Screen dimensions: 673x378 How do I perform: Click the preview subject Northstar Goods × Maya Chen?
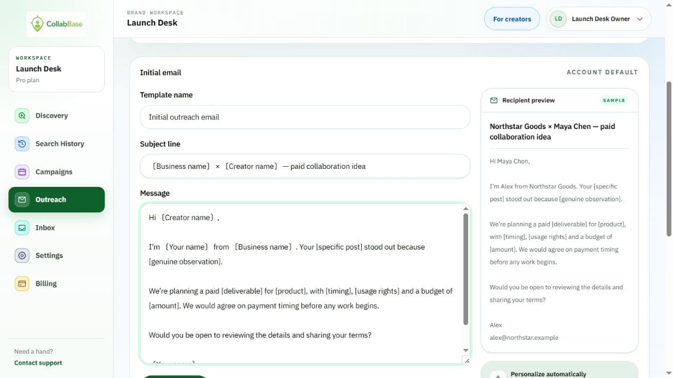tap(552, 132)
